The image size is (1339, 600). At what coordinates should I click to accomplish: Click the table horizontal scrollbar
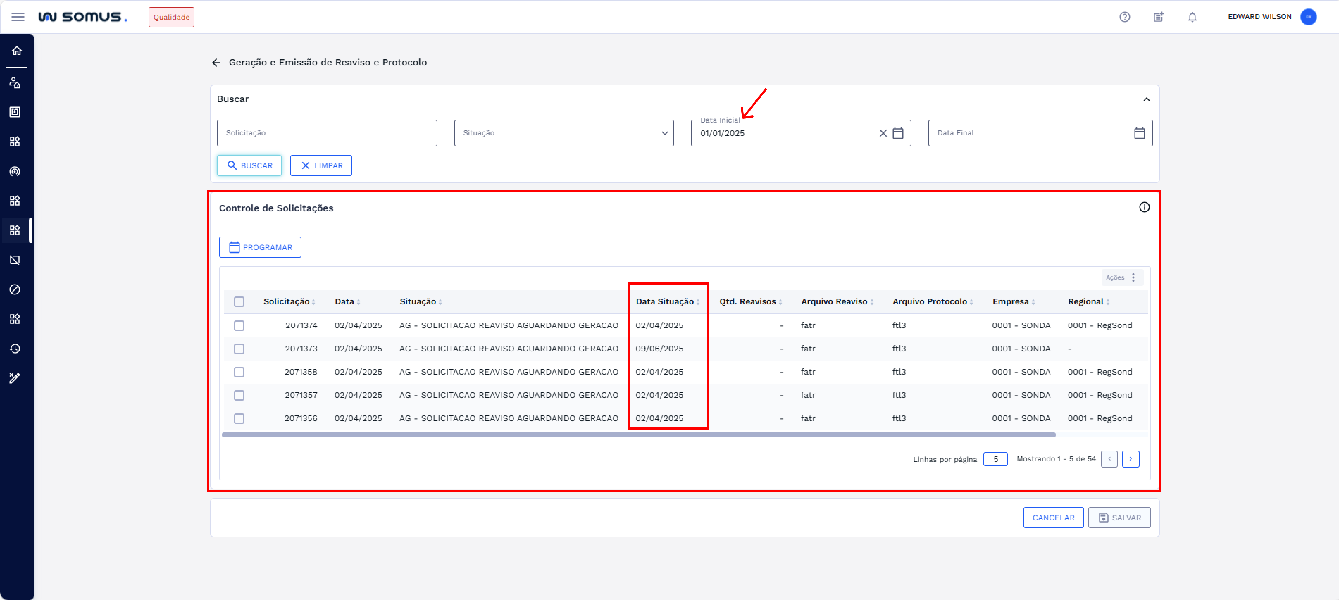638,435
